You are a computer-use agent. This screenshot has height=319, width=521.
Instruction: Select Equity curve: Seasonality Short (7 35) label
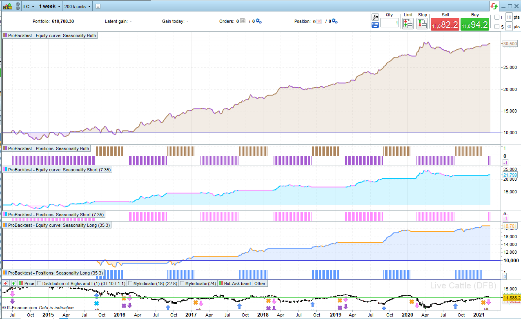click(57, 169)
